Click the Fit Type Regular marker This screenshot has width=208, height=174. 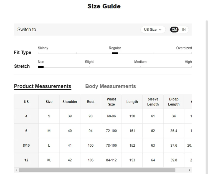(115, 53)
